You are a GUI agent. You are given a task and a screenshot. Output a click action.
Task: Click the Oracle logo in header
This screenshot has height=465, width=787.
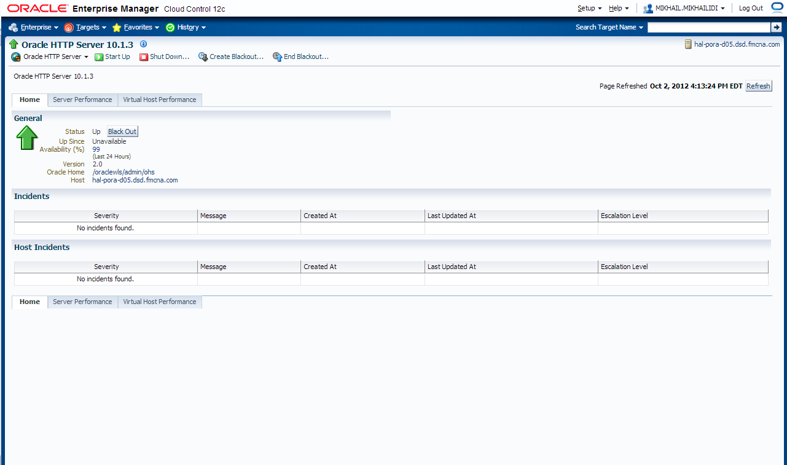tap(36, 9)
